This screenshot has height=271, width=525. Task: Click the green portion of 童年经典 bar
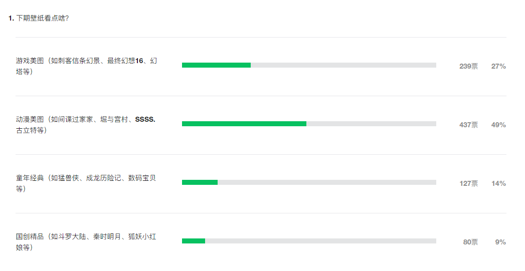click(x=200, y=182)
